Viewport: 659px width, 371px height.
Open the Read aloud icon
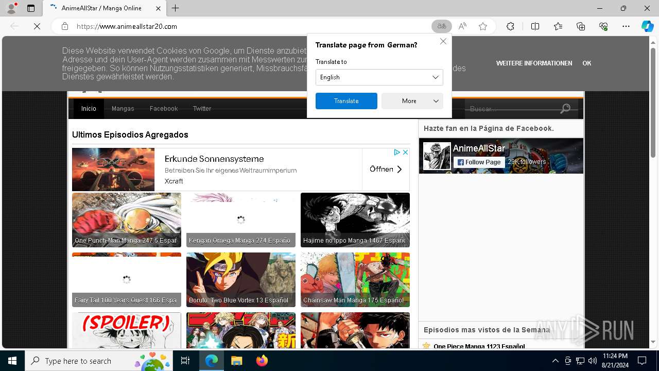tap(462, 26)
